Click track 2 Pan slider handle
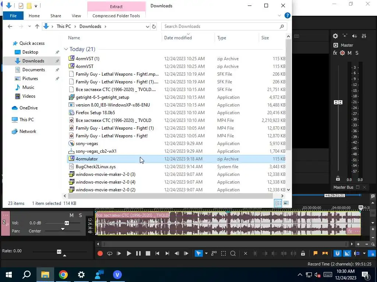Screen dimensions: 377x282 (63, 229)
